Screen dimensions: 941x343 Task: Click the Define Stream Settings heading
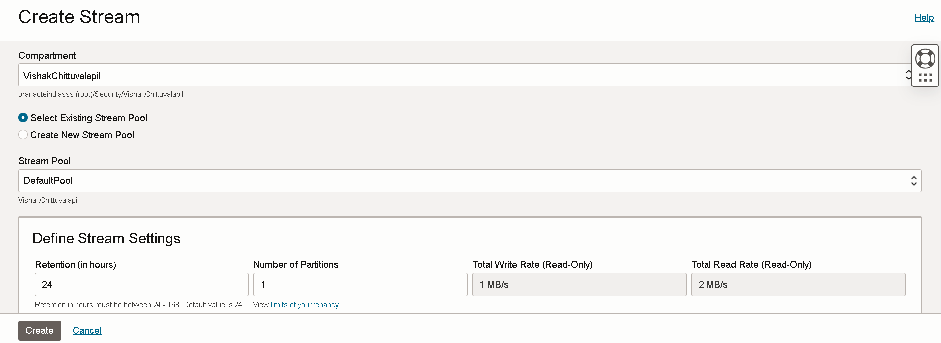[x=106, y=239]
